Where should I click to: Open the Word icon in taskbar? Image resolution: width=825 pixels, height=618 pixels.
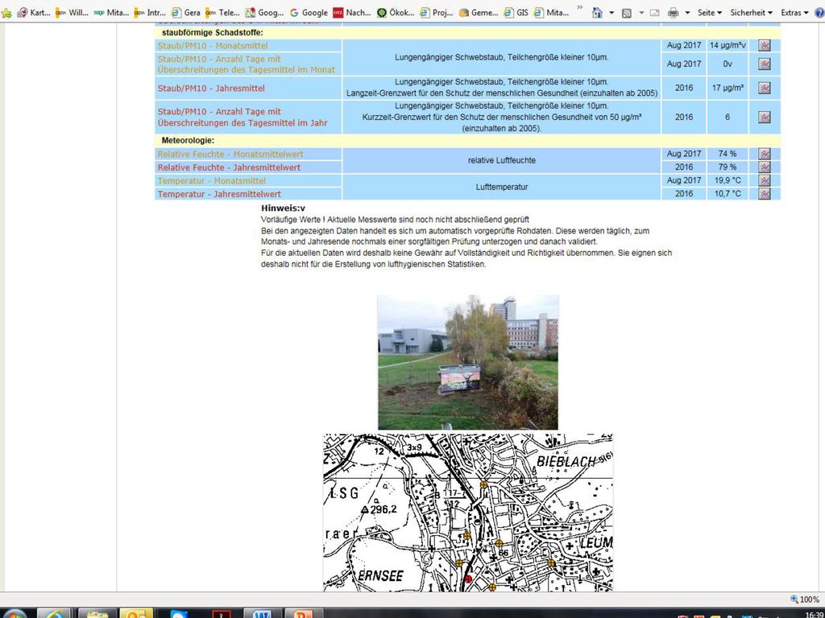coord(262,612)
